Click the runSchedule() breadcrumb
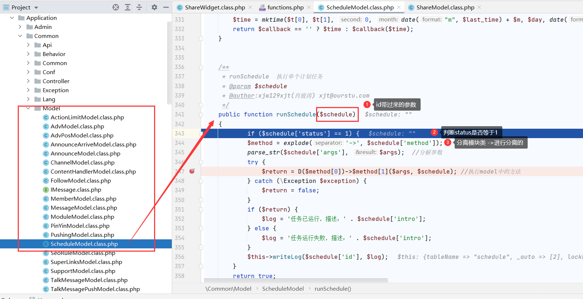Image resolution: width=583 pixels, height=299 pixels. point(333,289)
